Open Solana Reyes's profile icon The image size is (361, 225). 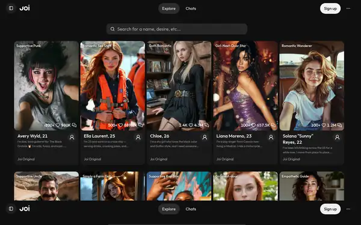point(337,137)
